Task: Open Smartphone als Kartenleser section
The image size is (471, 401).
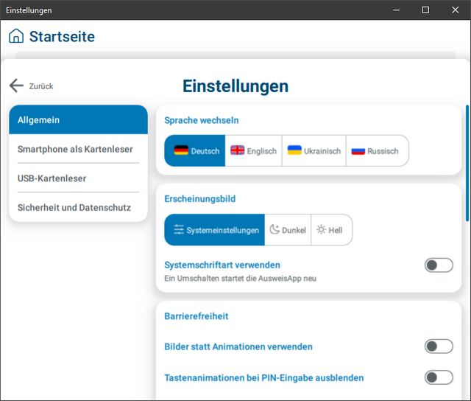Action: click(x=79, y=149)
